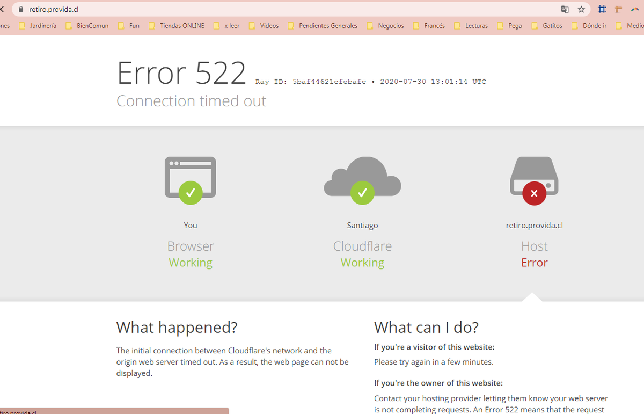This screenshot has width=644, height=414.
Task: Click If you're the owner of this website
Action: [438, 383]
